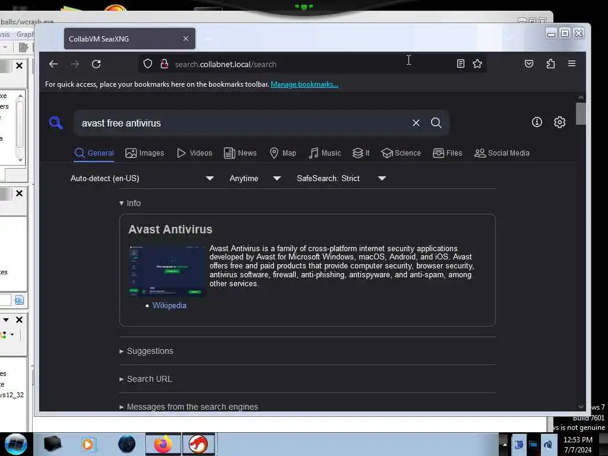Click the SearXNG magnifier logo
608x456 pixels.
click(x=56, y=123)
